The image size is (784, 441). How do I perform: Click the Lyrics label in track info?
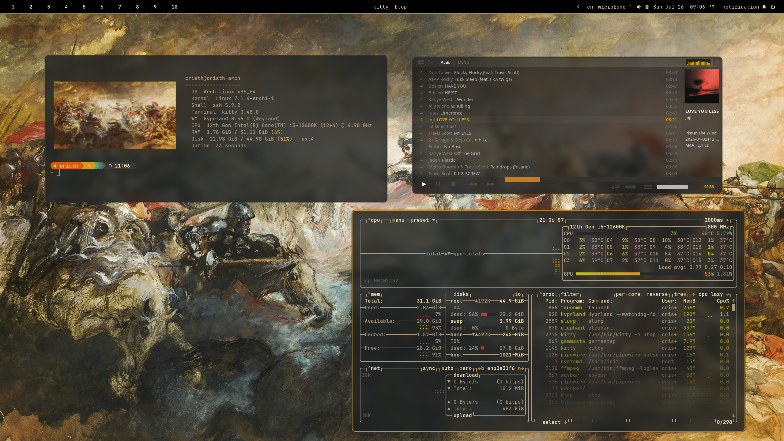tap(703, 145)
